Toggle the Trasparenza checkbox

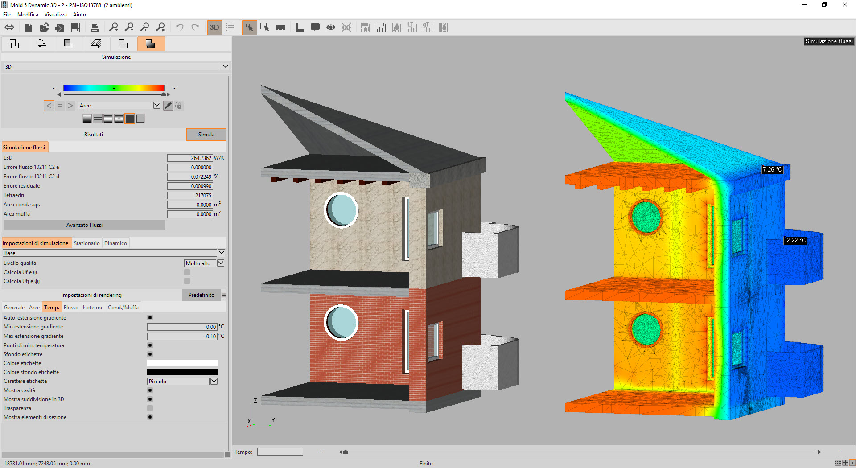click(150, 408)
